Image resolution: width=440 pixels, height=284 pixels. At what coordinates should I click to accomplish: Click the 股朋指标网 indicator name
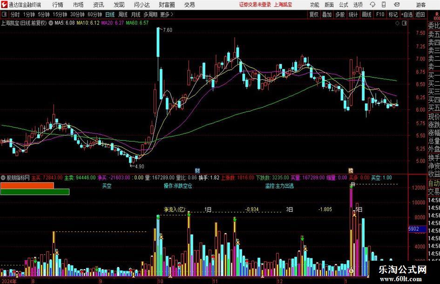click(18, 178)
